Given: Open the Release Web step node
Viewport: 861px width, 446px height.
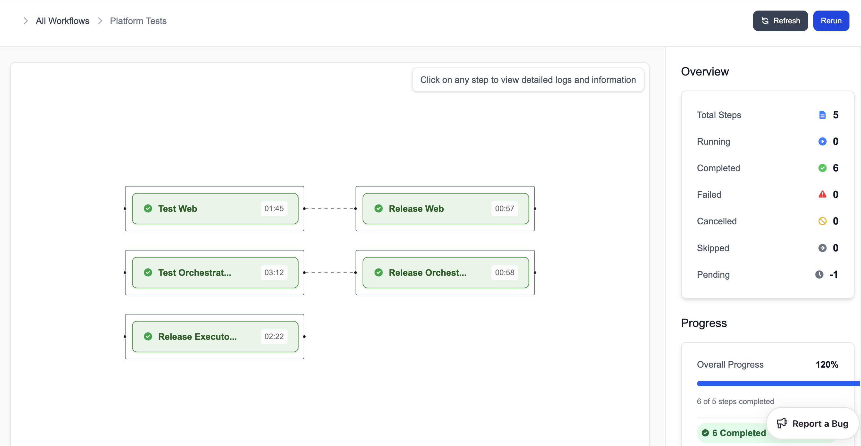Looking at the screenshot, I should pyautogui.click(x=445, y=208).
